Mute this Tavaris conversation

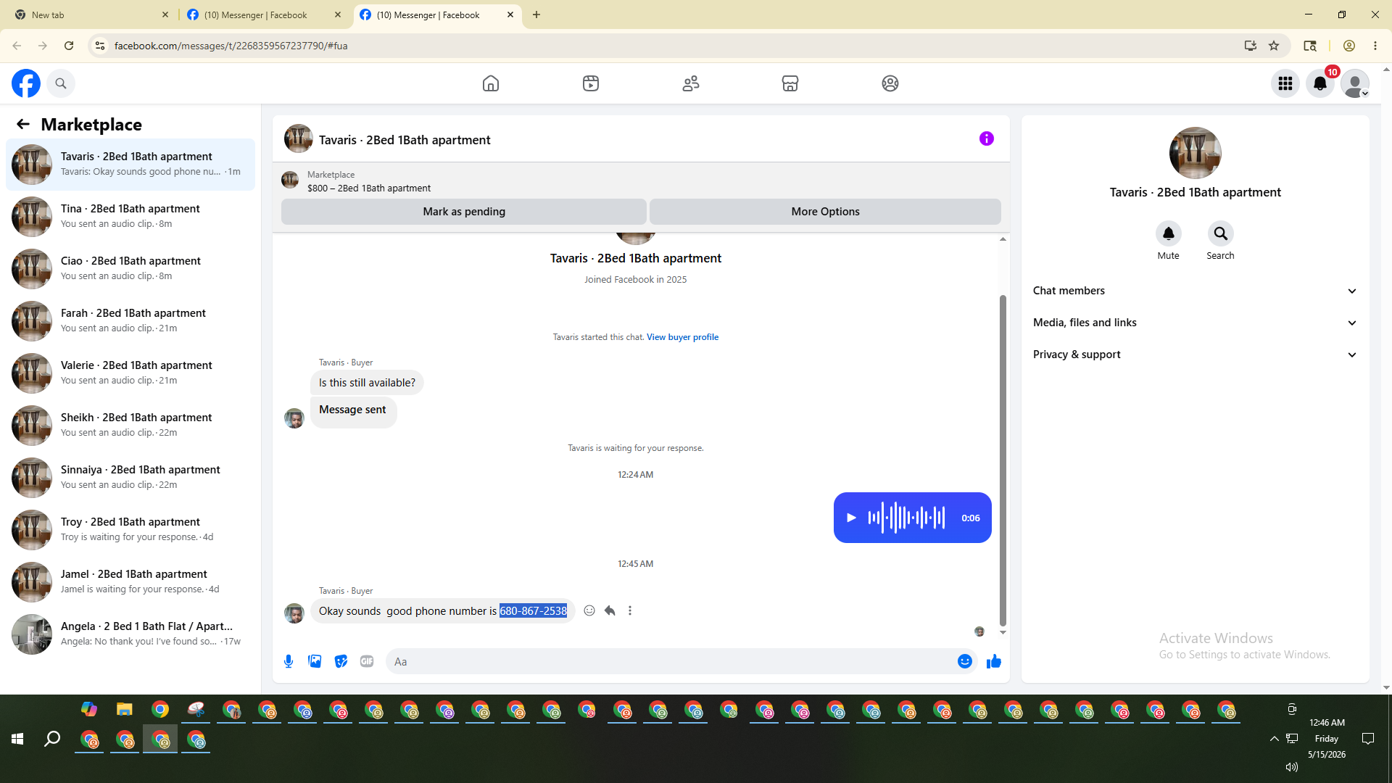[1169, 233]
